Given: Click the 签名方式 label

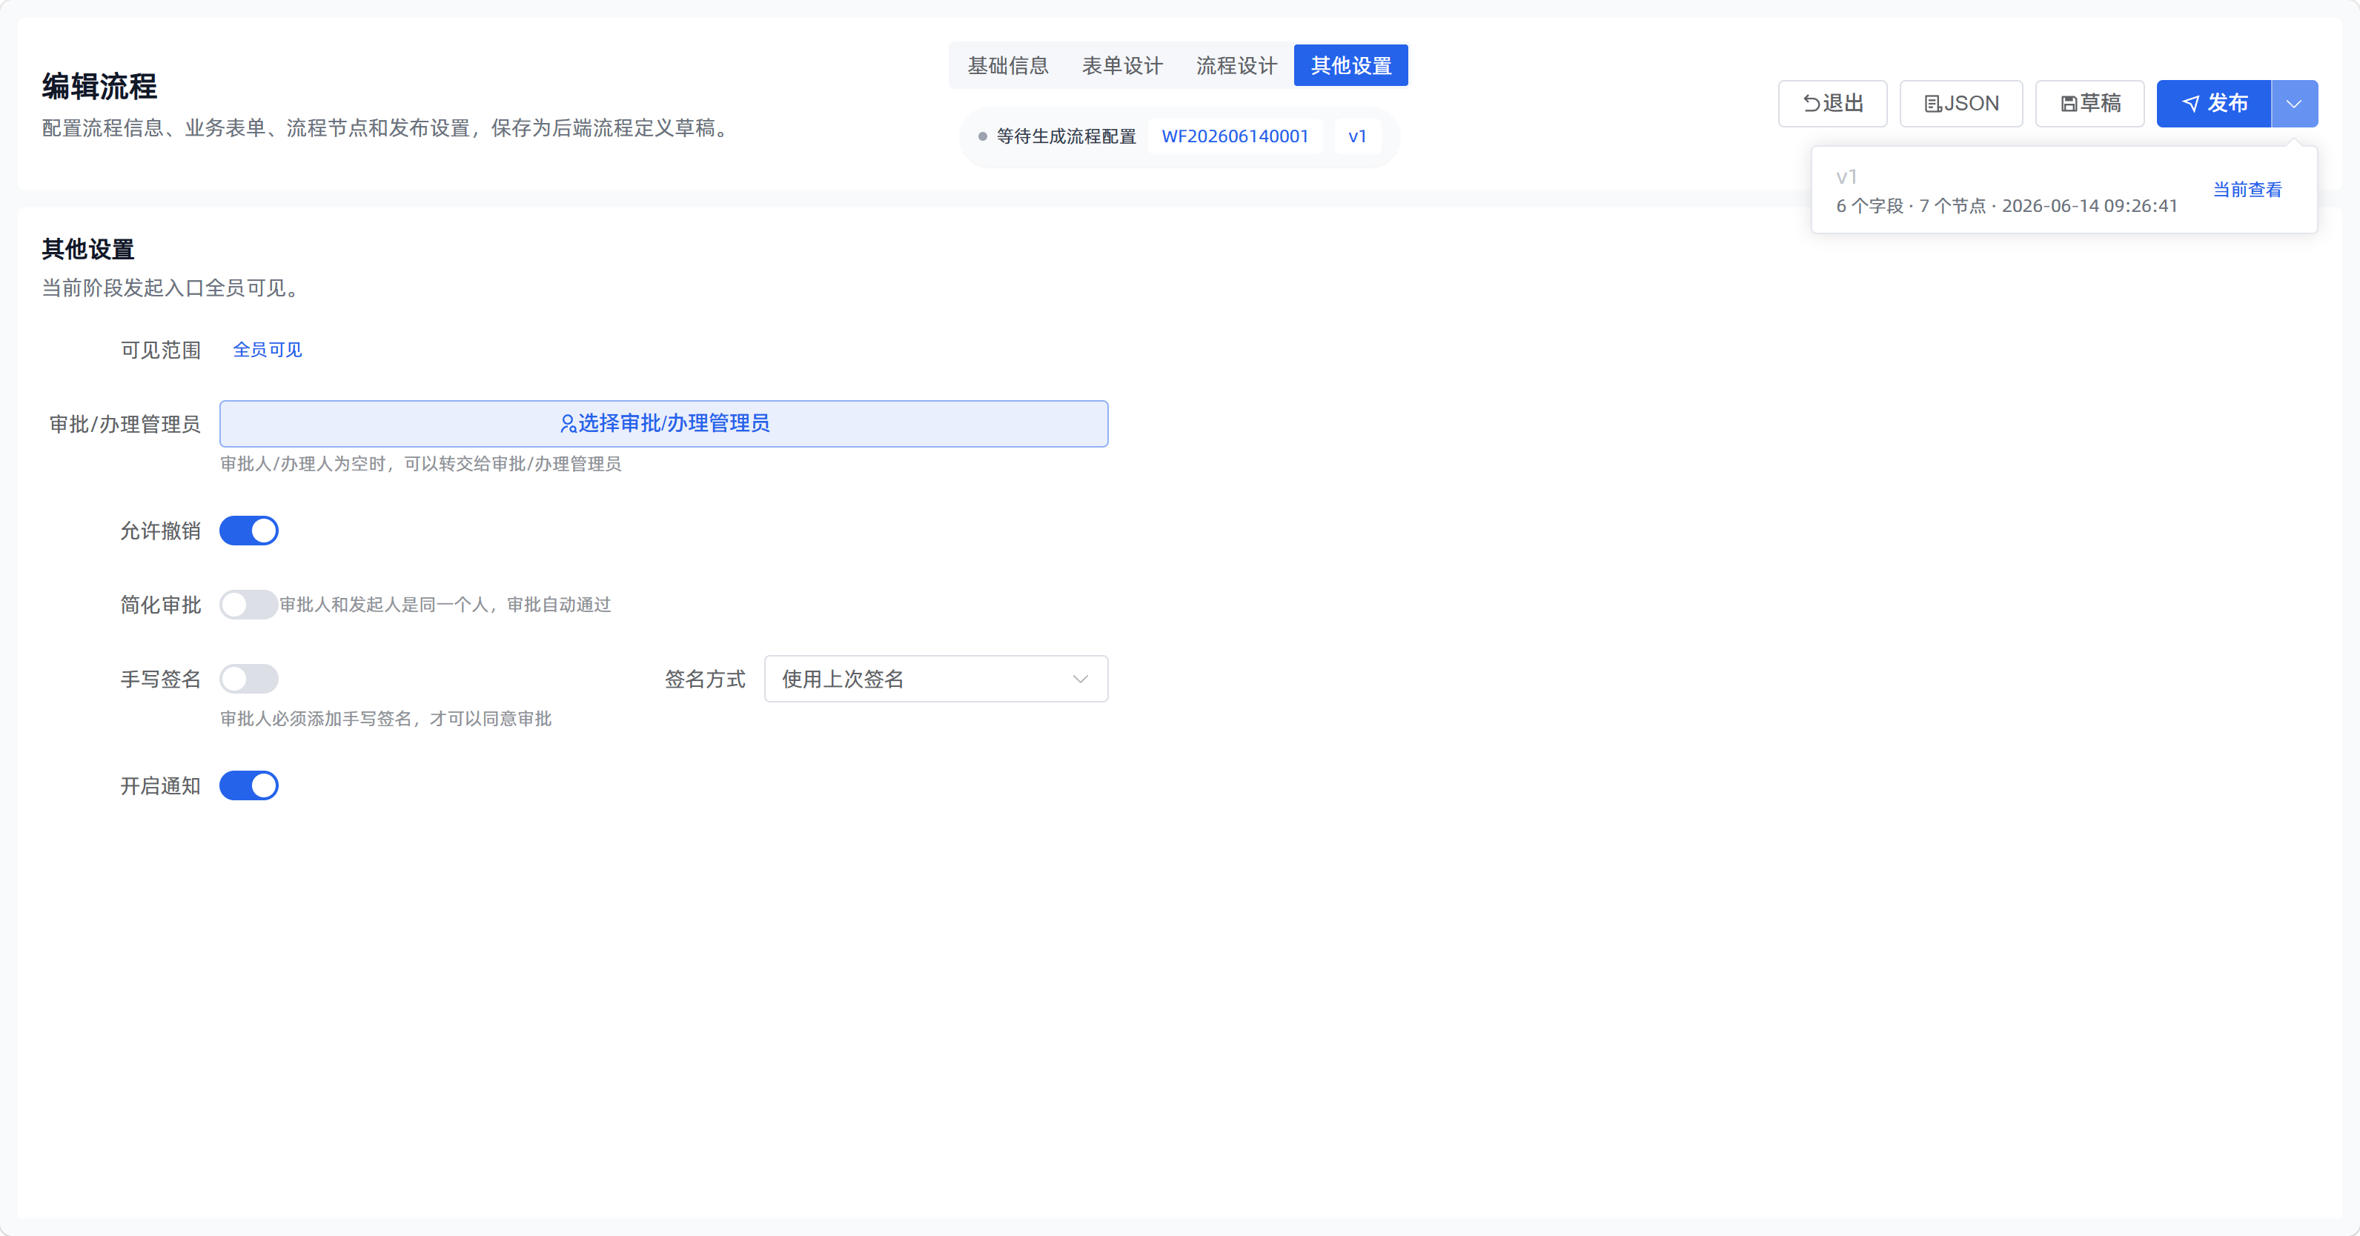Looking at the screenshot, I should 705,679.
